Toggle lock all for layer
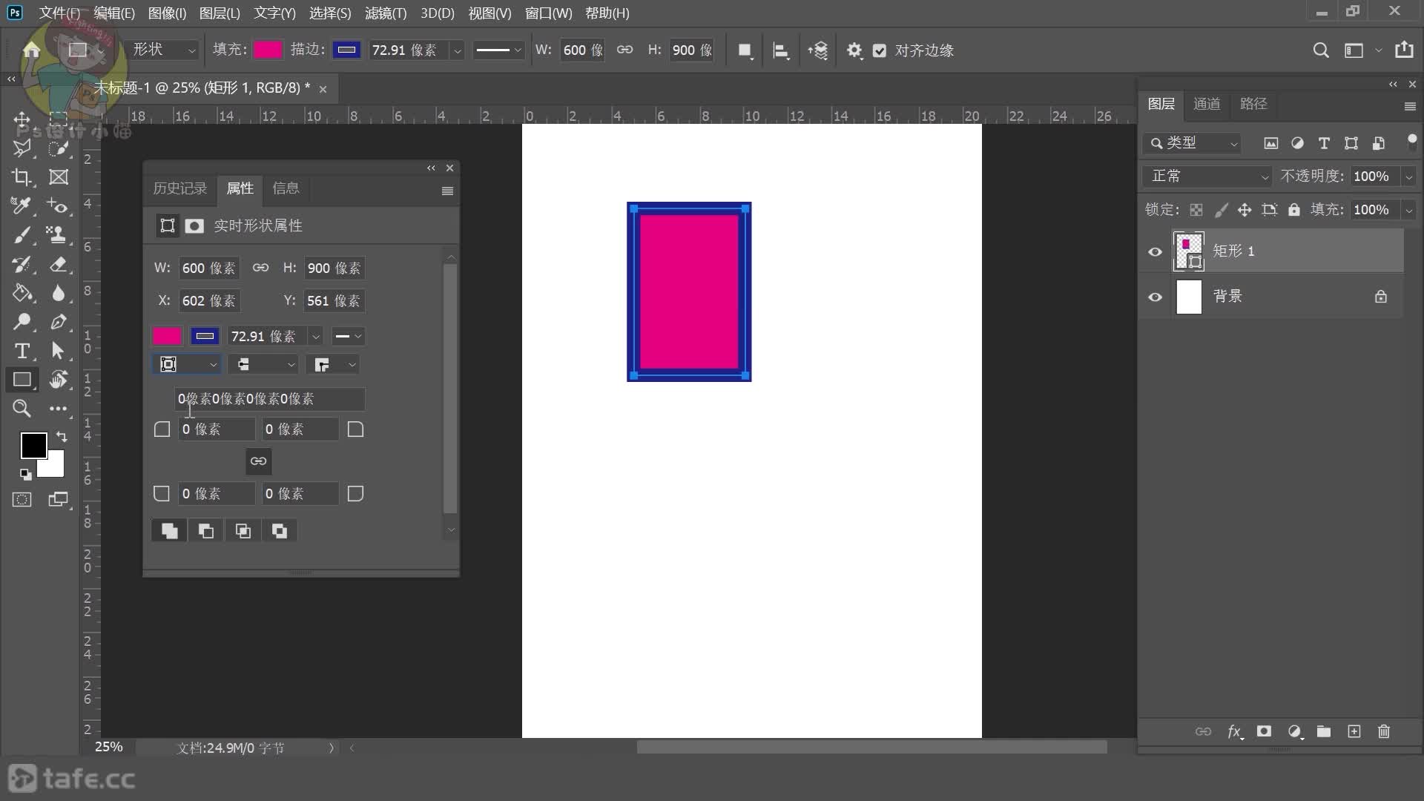Viewport: 1424px width, 801px height. tap(1294, 210)
